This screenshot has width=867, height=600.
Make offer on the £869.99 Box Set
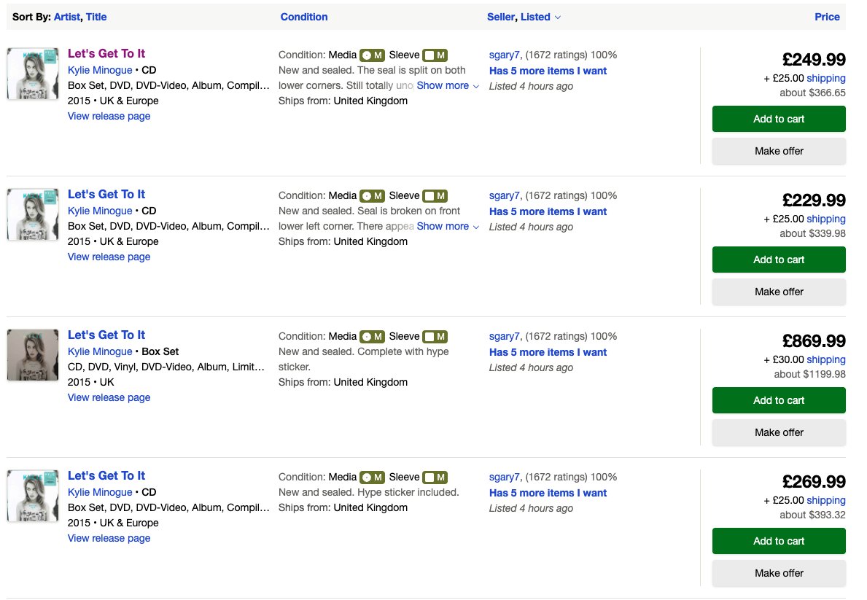779,432
